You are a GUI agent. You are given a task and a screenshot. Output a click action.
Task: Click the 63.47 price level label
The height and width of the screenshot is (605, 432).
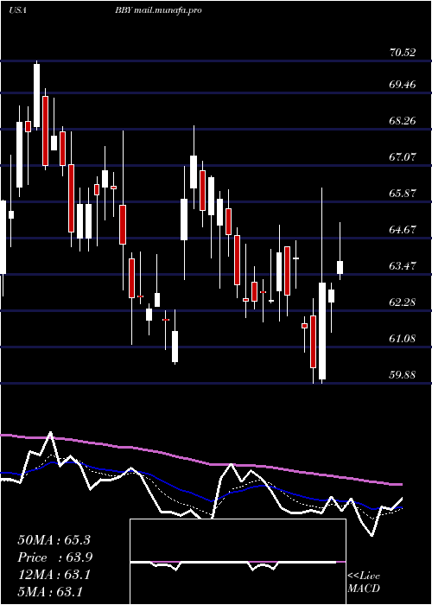click(403, 266)
